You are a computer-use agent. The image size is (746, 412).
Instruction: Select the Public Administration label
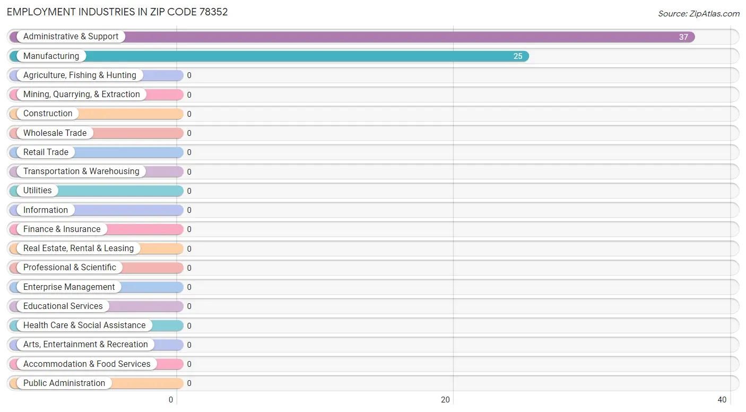coord(64,383)
